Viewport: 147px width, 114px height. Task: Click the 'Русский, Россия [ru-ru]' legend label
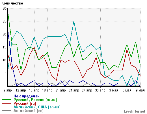tap(35, 100)
